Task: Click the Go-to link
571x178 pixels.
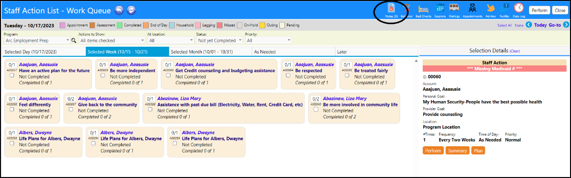Action: pos(555,25)
